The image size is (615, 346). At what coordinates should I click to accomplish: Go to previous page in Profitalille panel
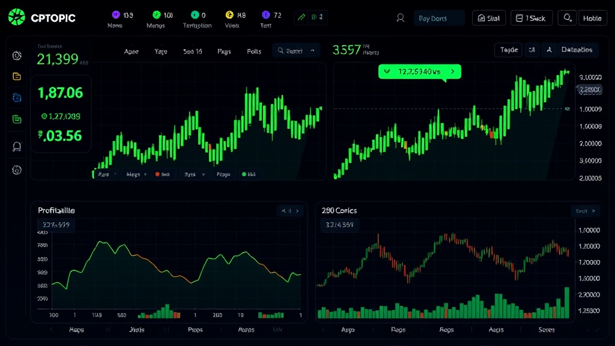(x=283, y=211)
